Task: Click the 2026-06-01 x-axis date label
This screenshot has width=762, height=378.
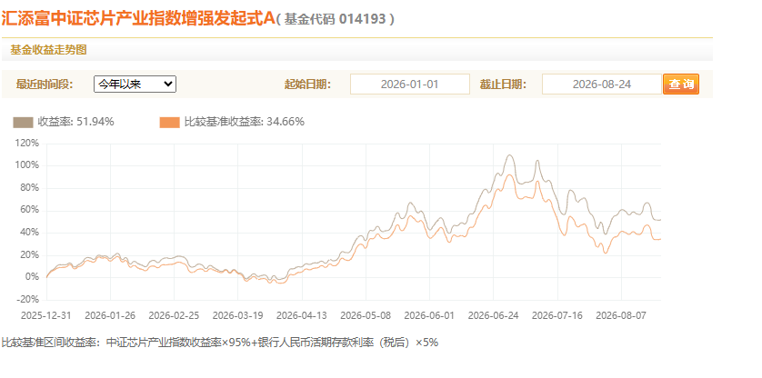Action: click(x=429, y=315)
